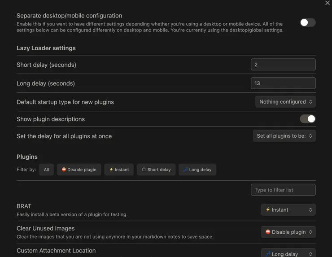Filter plugins by Disable plugin
This screenshot has width=332, height=257.
[x=79, y=170]
